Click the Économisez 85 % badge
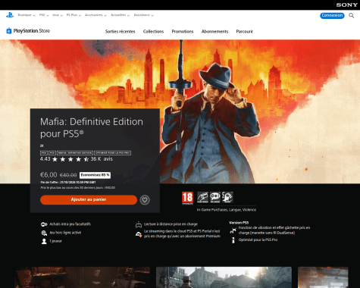The height and width of the screenshot is (288, 360). tap(95, 175)
